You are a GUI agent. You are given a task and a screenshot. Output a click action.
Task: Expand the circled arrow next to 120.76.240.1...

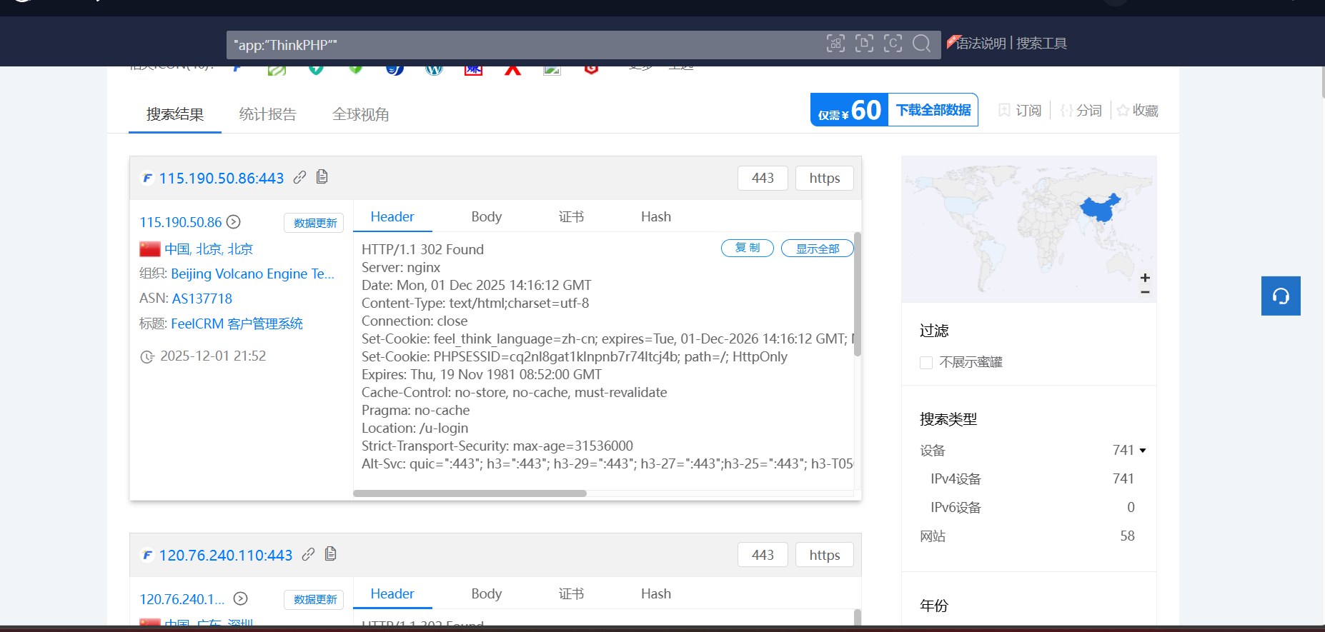tap(241, 599)
